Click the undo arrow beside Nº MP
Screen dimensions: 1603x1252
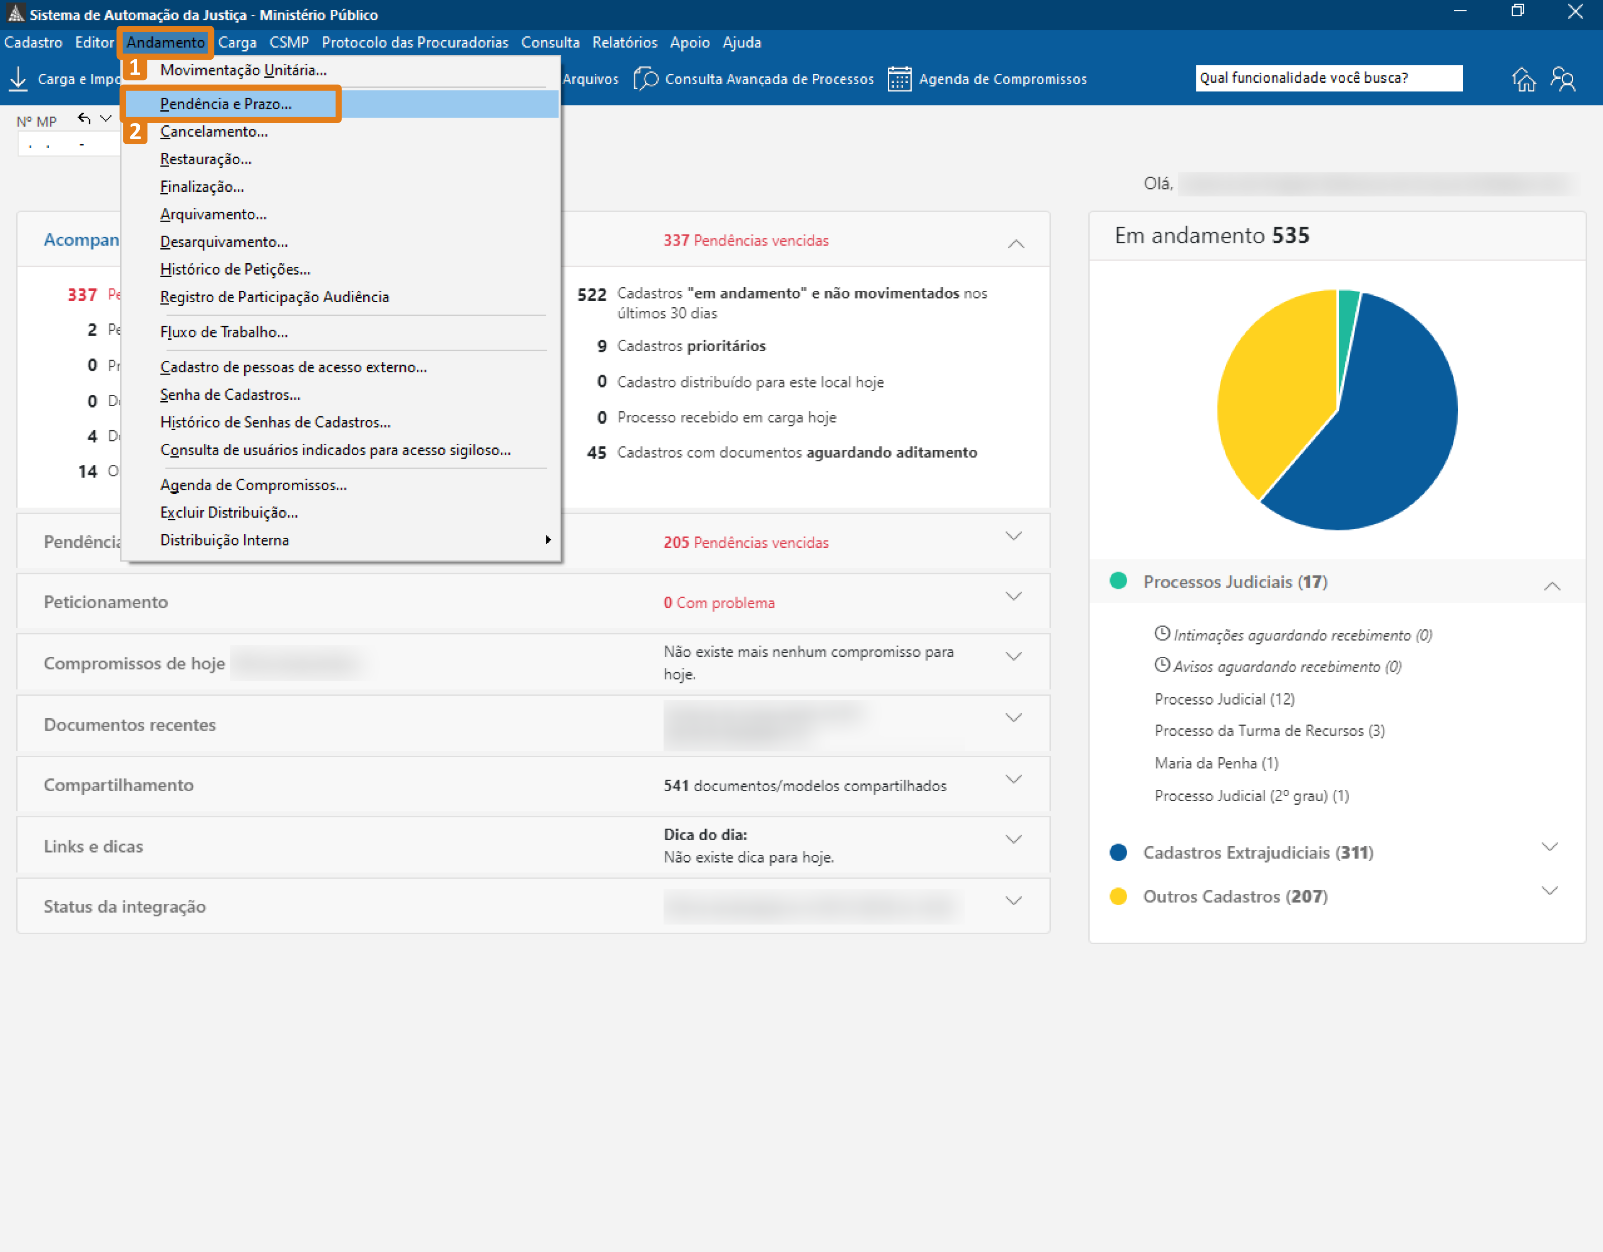pyautogui.click(x=85, y=119)
